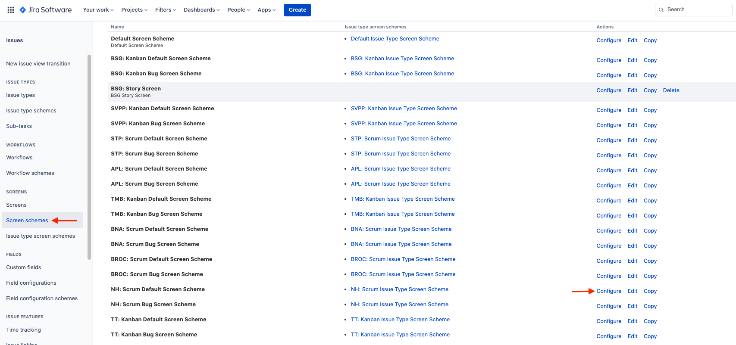Copy BSG: Kanban Default Screen Scheme
Viewport: 736px width, 345px height.
(x=650, y=60)
